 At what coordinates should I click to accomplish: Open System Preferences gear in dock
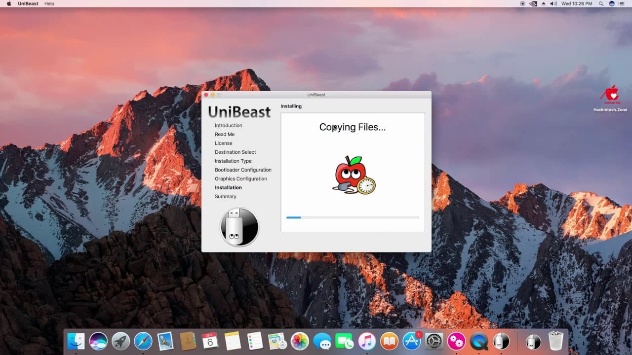point(434,341)
